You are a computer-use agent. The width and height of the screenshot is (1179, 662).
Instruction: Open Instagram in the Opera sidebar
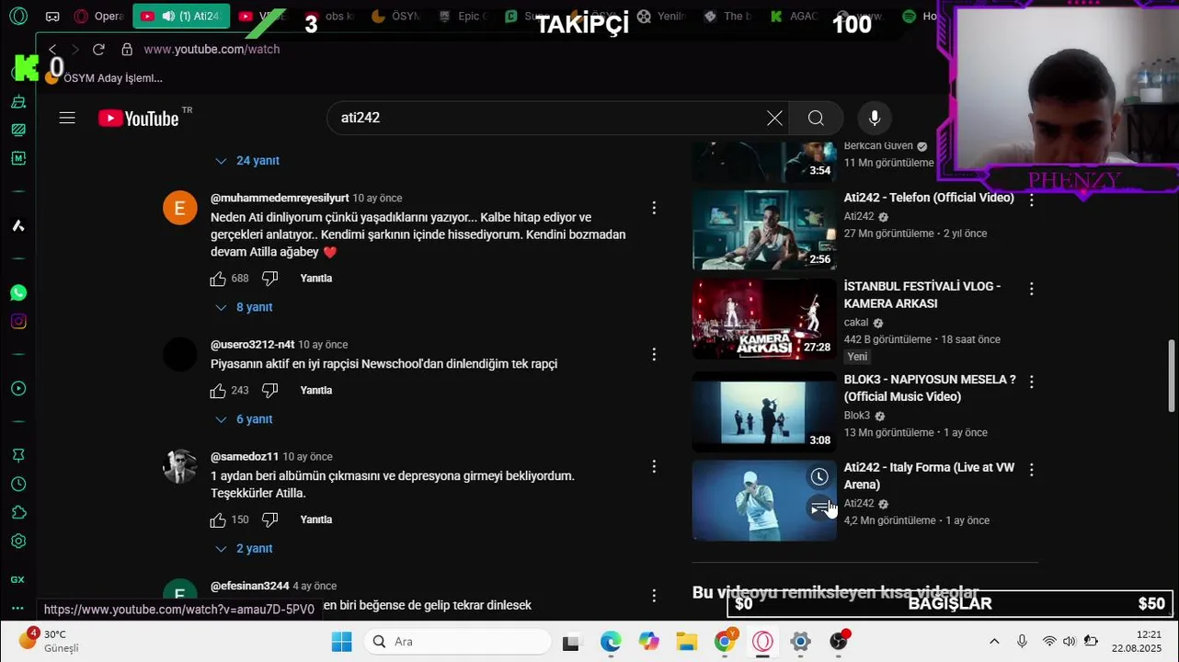pos(18,322)
